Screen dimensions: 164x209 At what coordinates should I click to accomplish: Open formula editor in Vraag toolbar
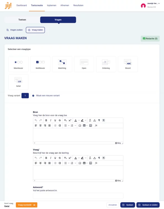point(96,163)
